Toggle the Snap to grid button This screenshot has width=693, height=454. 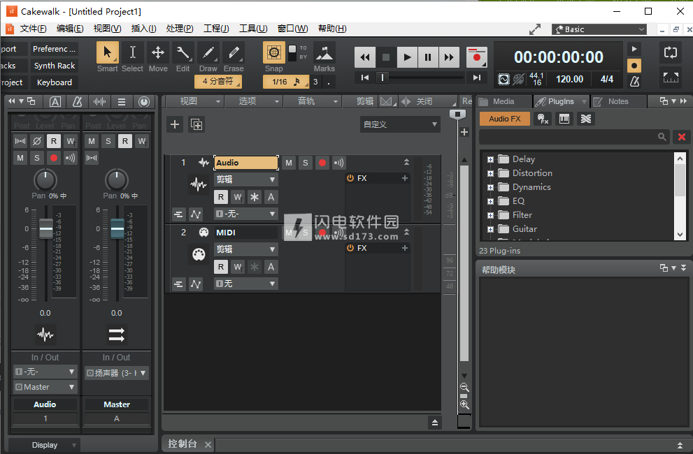(x=274, y=52)
